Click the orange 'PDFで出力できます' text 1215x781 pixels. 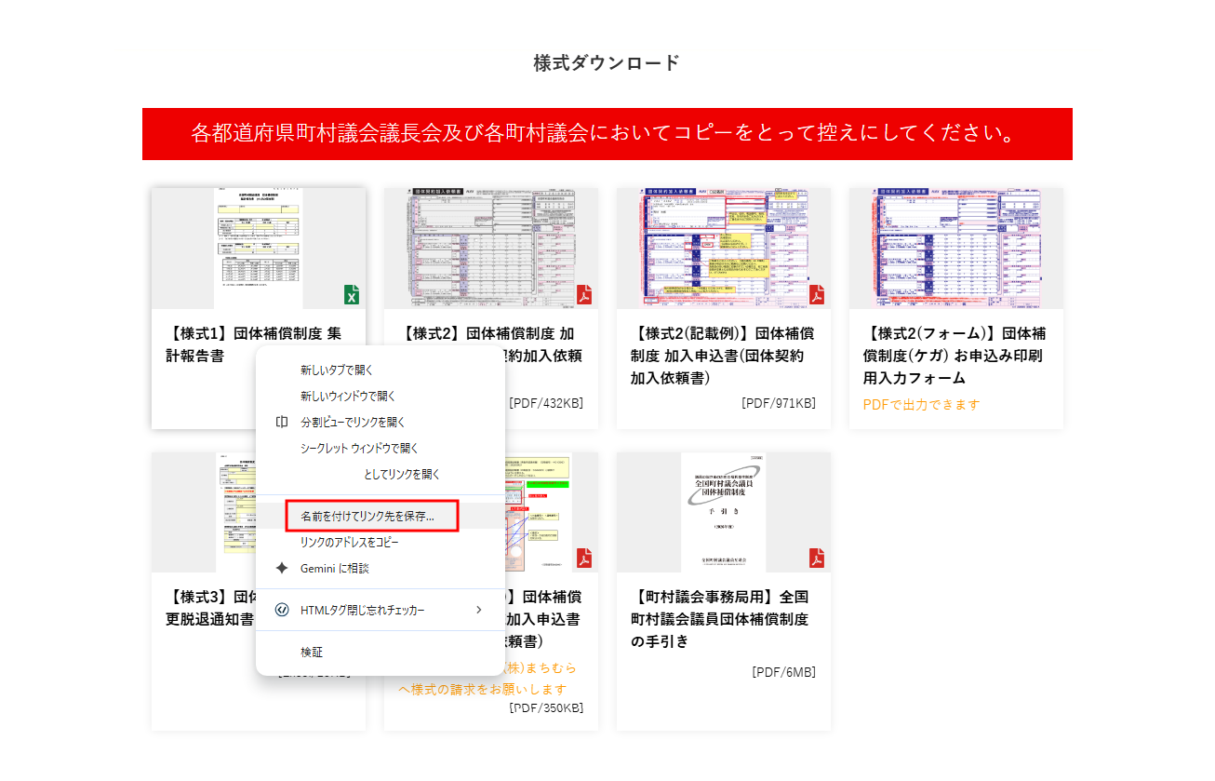pos(922,405)
